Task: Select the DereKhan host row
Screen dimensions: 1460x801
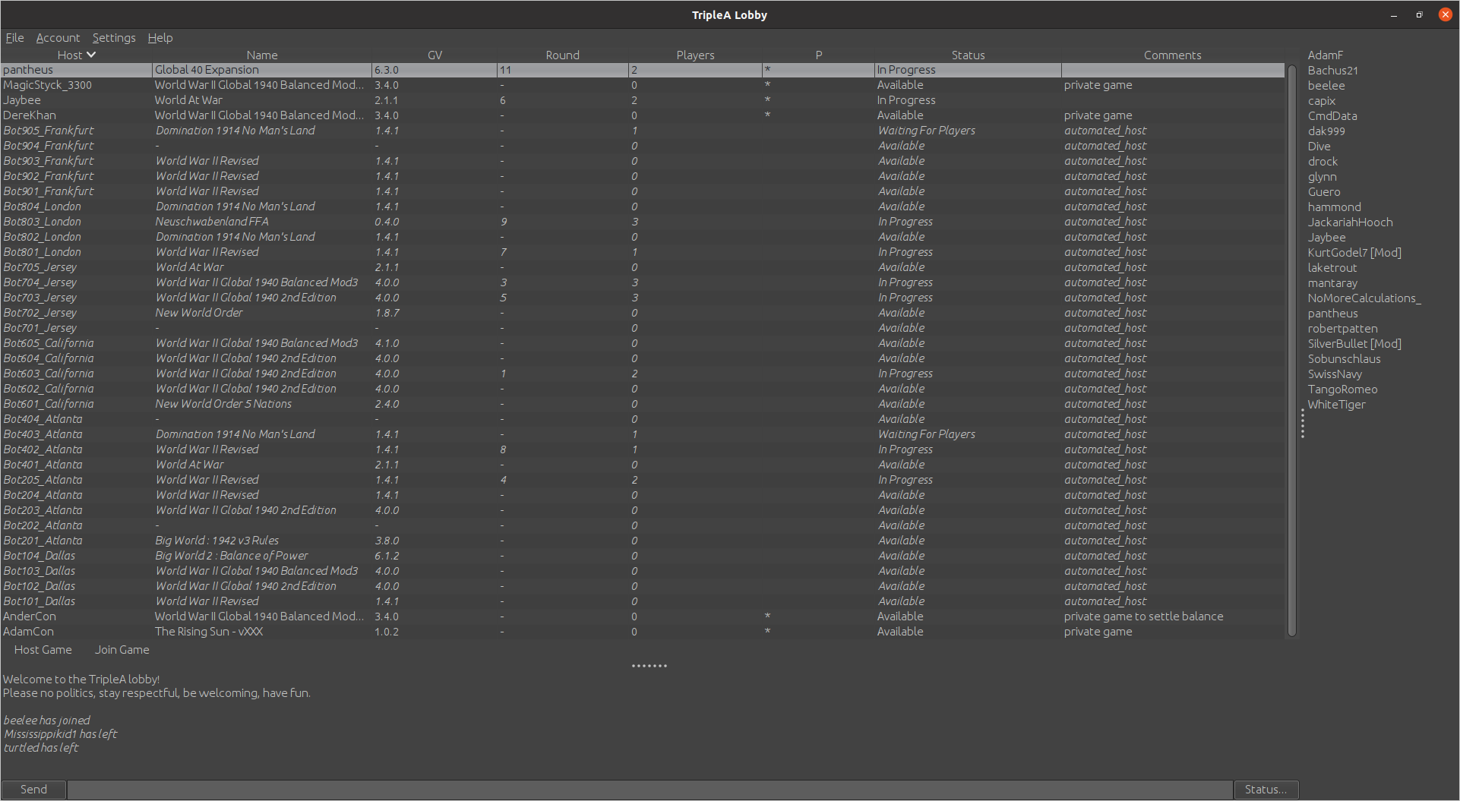Action: [643, 115]
